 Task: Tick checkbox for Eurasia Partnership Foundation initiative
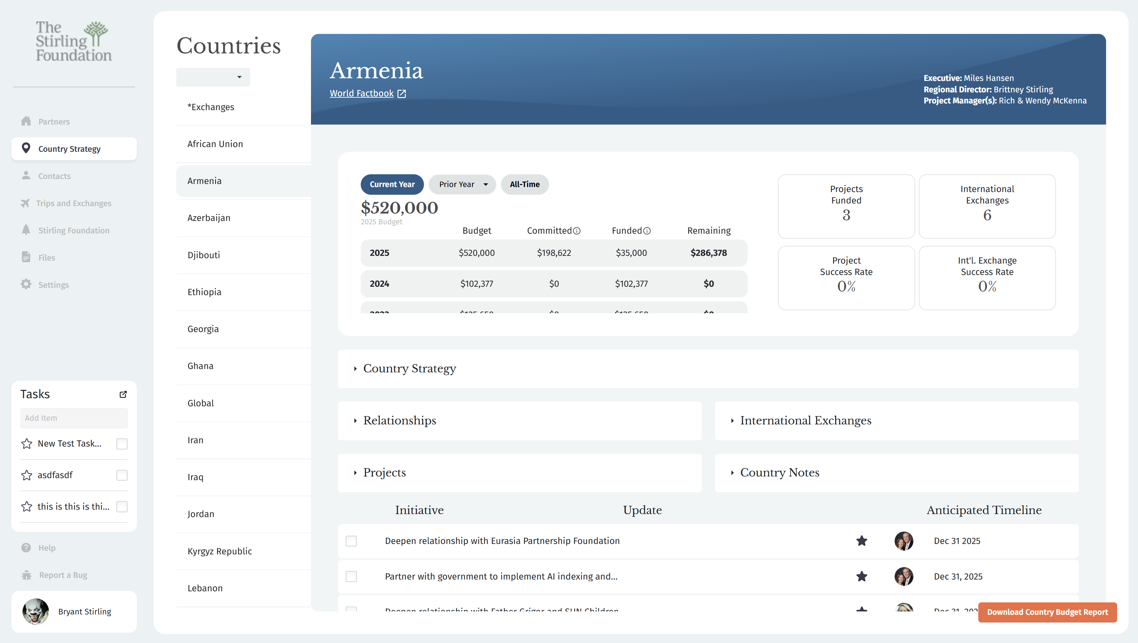pos(351,541)
